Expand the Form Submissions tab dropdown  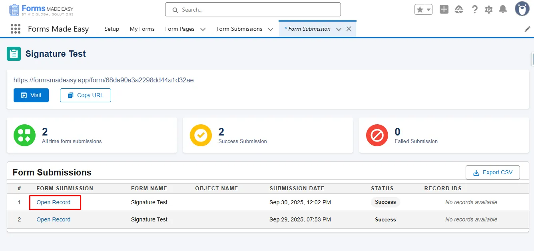(270, 29)
